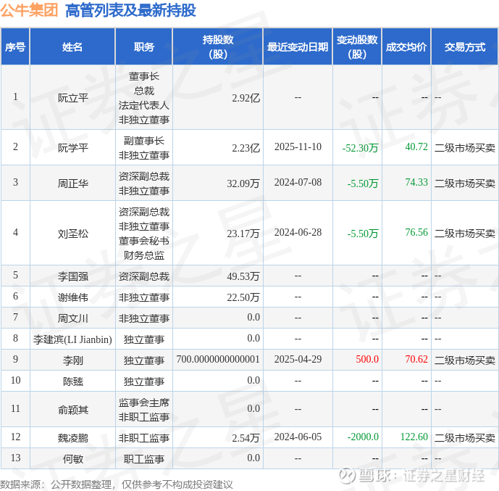499x491 pixels.
Task: Click the name 周正华
Action: (x=73, y=183)
